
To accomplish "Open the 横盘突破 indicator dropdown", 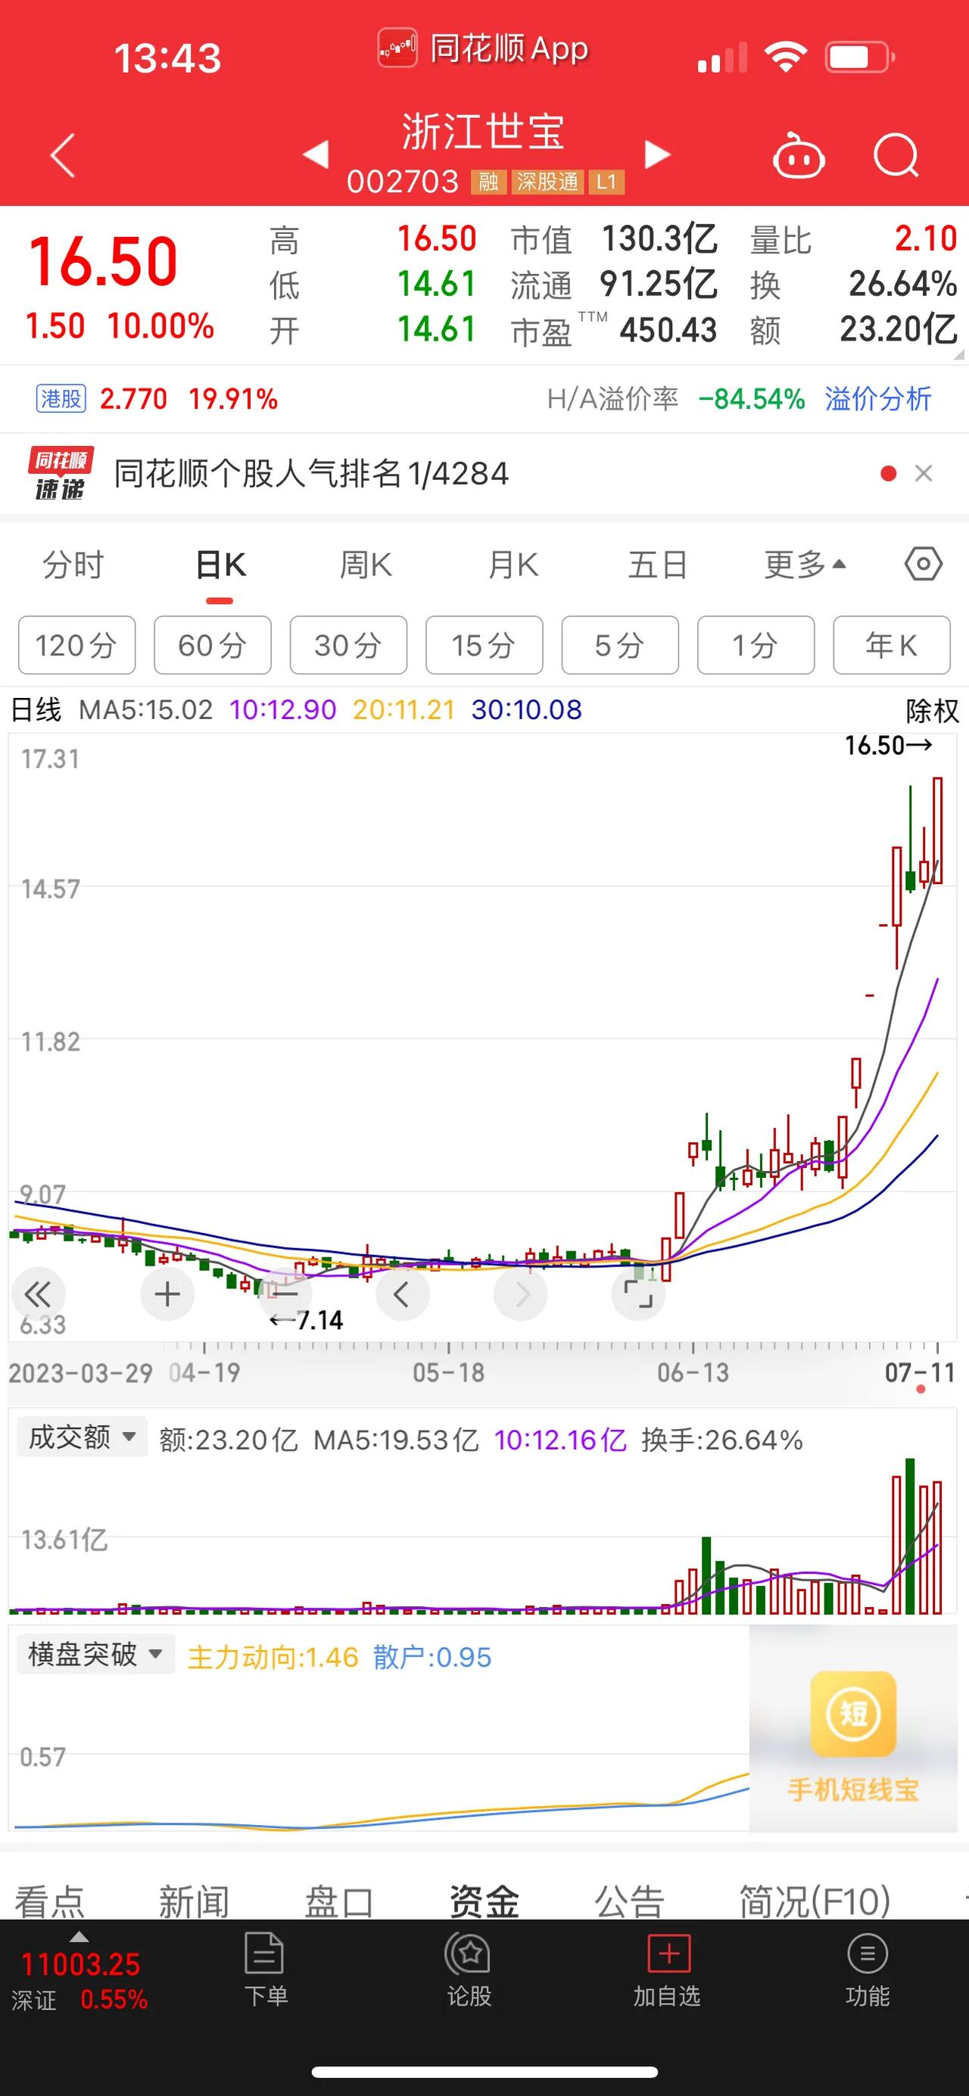I will [x=96, y=1653].
